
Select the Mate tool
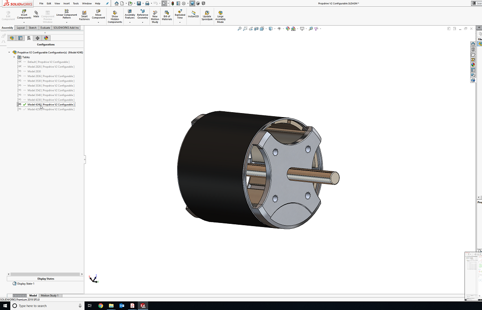coord(36,14)
